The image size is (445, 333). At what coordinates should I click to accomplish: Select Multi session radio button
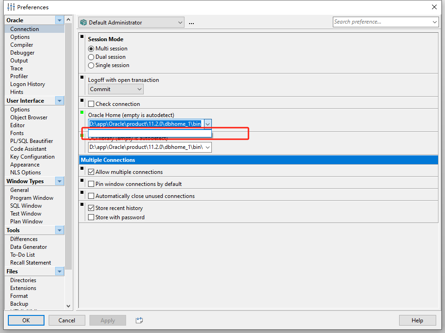(91, 49)
